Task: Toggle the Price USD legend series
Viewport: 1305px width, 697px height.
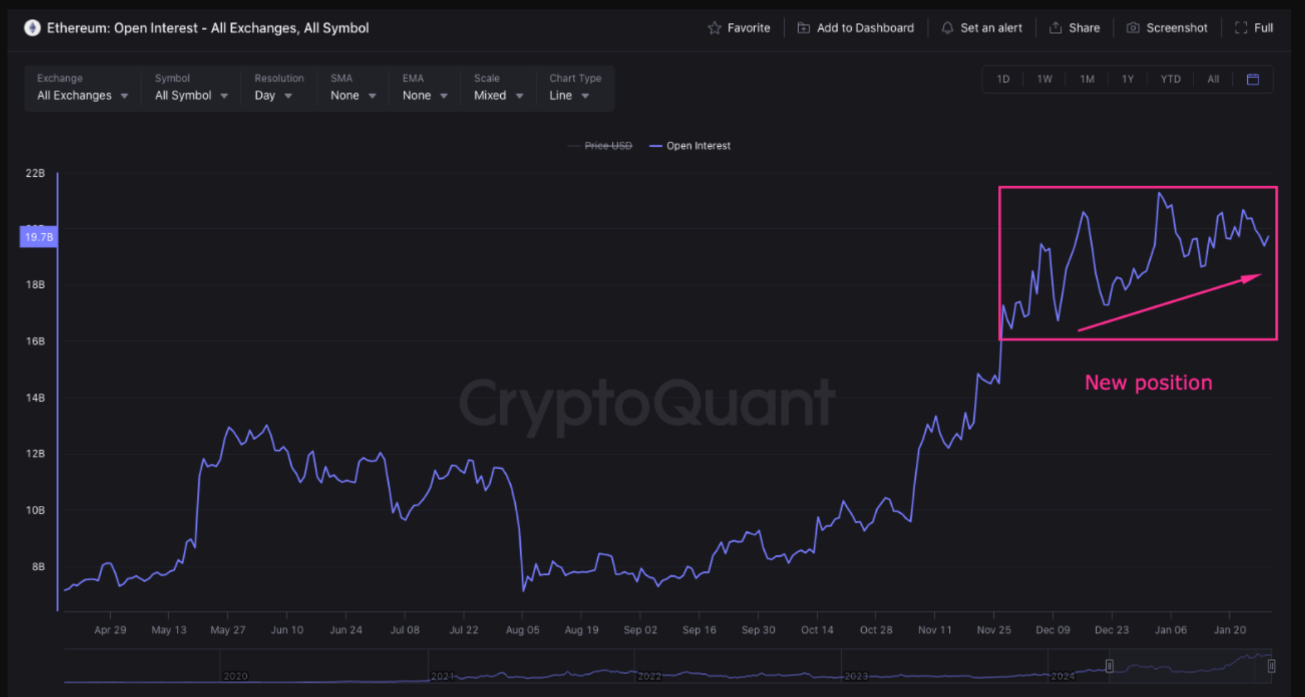Action: [x=600, y=146]
